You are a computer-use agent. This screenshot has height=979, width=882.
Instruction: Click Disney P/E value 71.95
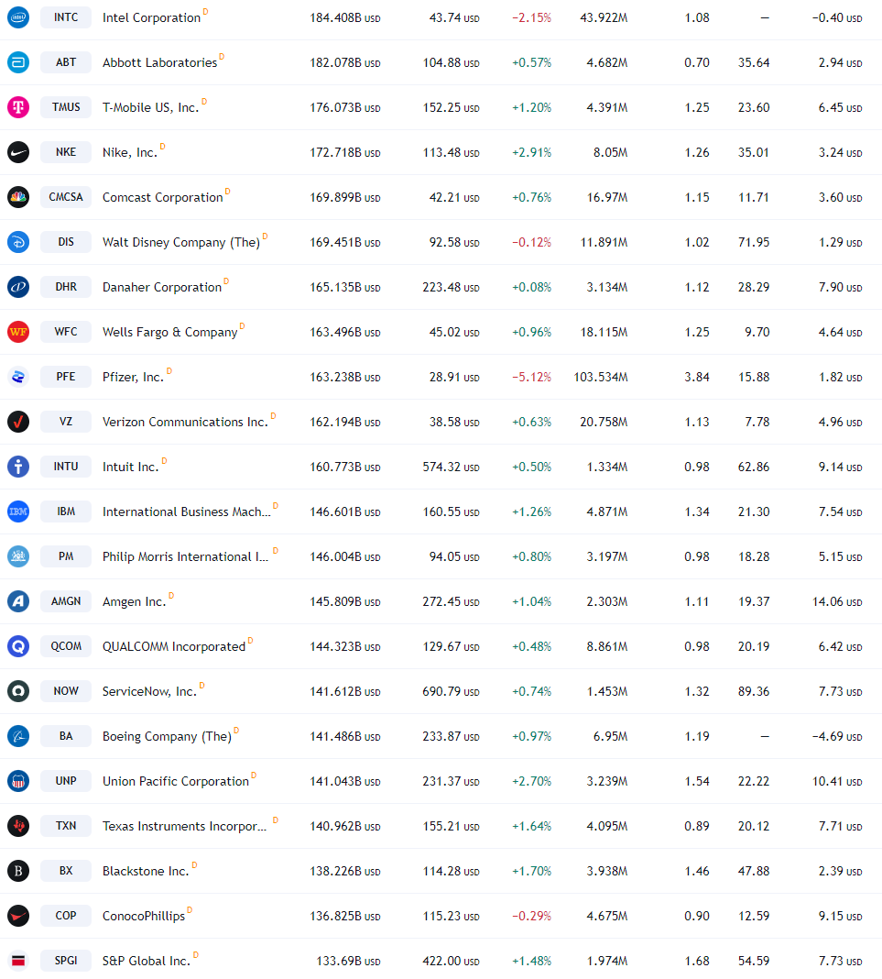pyautogui.click(x=754, y=242)
